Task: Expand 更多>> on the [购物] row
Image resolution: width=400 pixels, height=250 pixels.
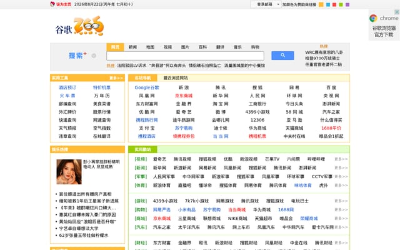Action: tap(341, 210)
